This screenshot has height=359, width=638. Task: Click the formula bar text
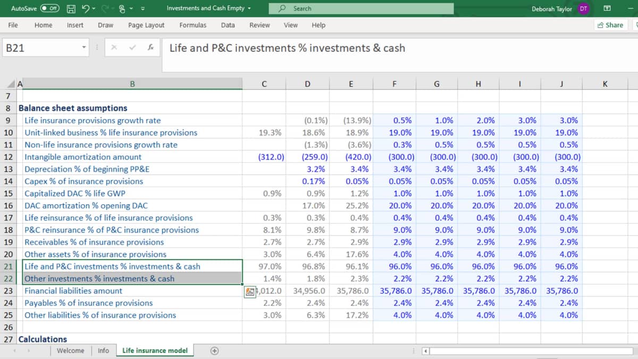click(287, 48)
